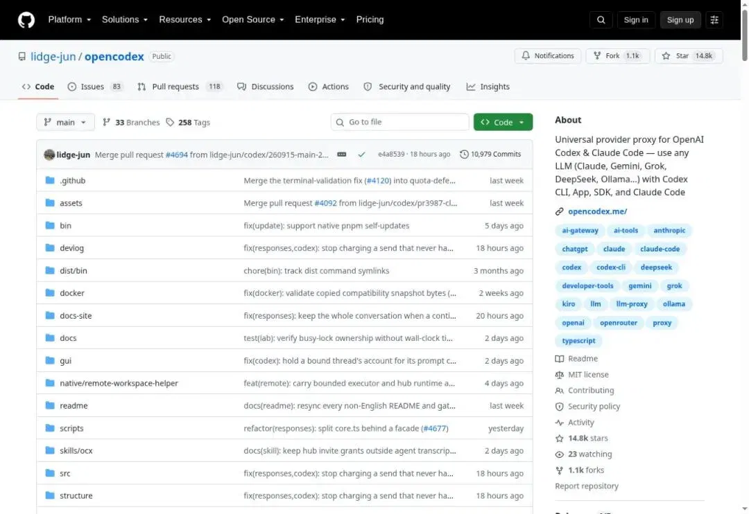
Task: Click the Sign in button
Action: pyautogui.click(x=636, y=19)
